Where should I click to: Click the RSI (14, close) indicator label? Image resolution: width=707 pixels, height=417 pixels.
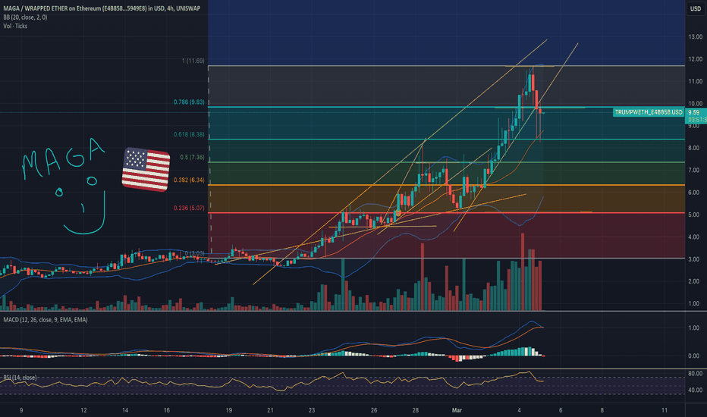click(20, 378)
